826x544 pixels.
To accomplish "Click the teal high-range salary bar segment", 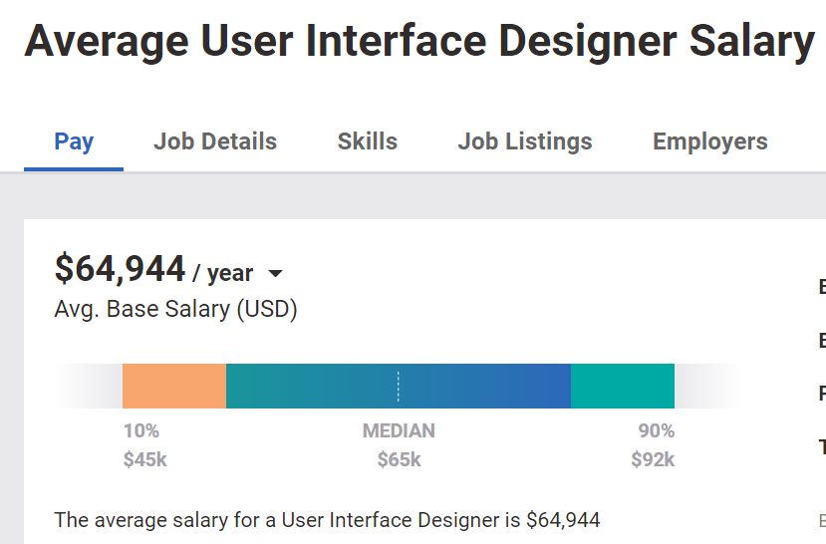I will (x=623, y=386).
